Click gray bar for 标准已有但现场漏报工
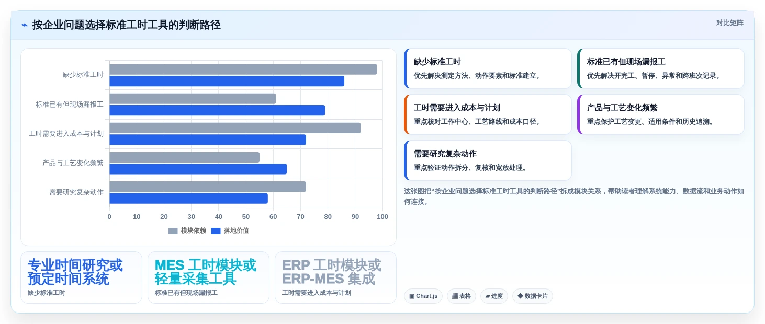 [x=193, y=98]
